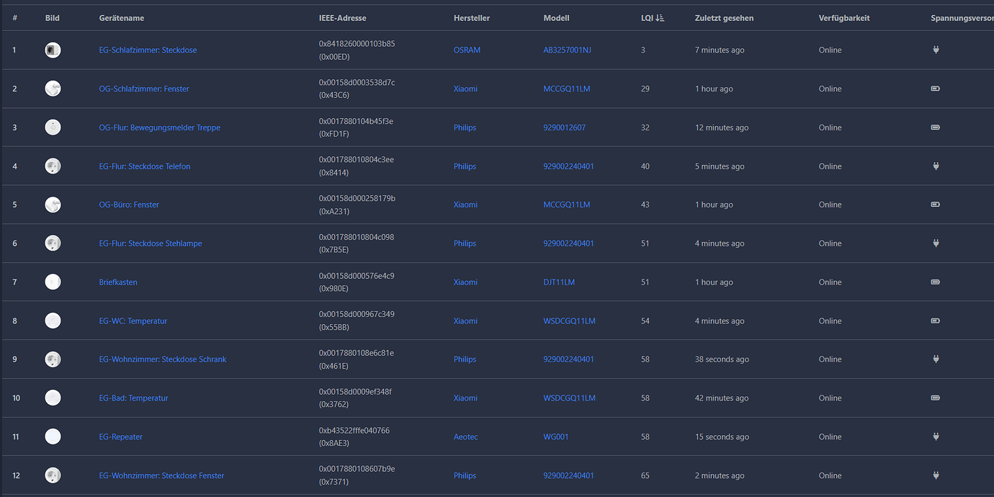
Task: Click the OG-Flur: Bewegungsmelder Treppe device image
Action: [53, 127]
